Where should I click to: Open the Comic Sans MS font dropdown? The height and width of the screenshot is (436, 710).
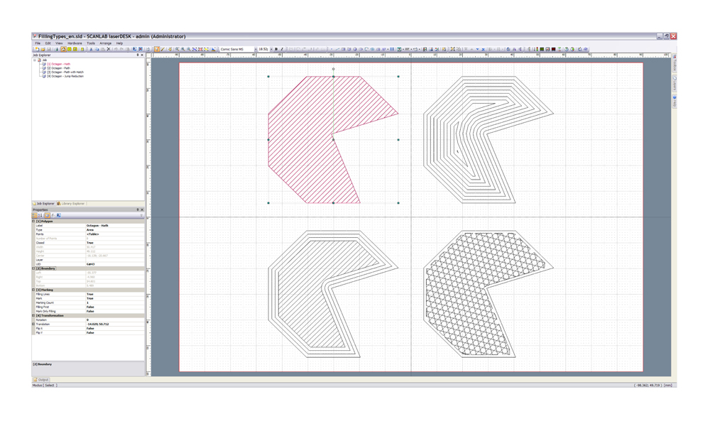tap(256, 50)
